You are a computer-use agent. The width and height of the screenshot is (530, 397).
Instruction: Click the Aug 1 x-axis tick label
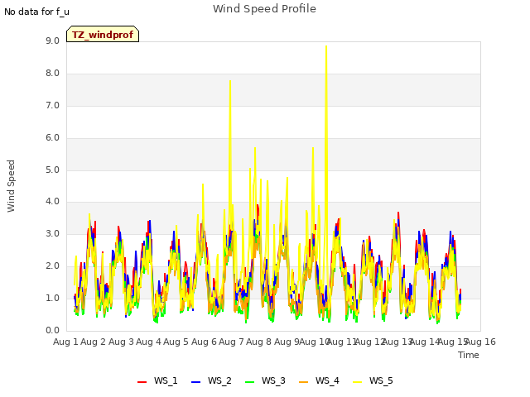click(x=65, y=342)
